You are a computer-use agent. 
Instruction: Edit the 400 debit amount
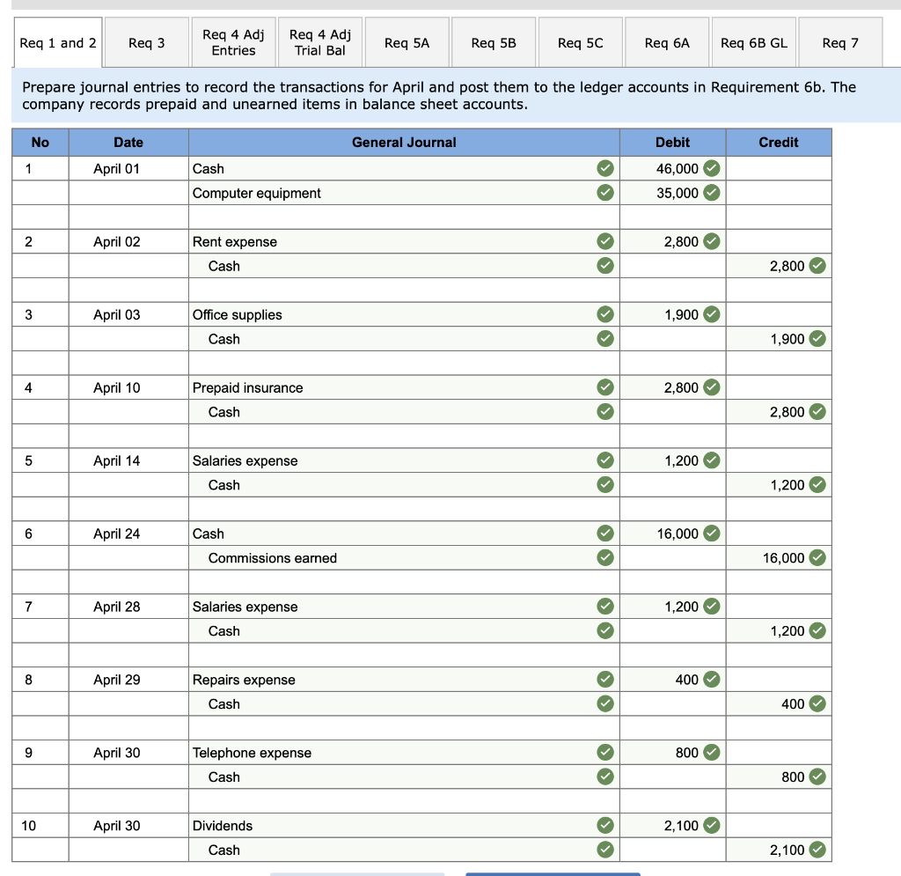tap(673, 680)
